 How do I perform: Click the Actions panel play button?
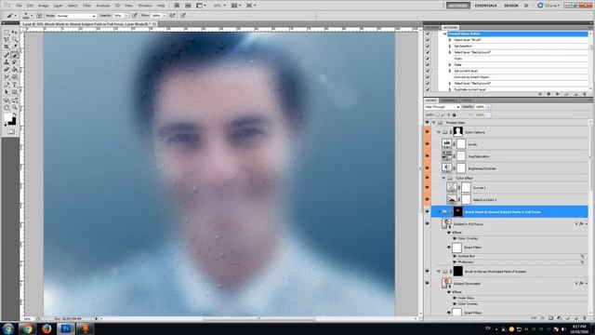(x=558, y=94)
